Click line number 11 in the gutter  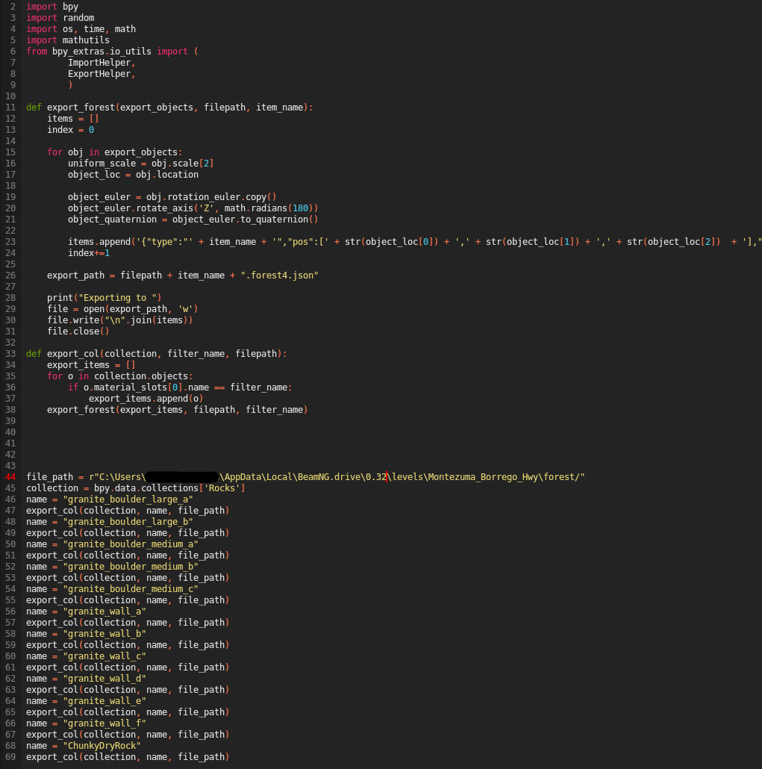pos(10,107)
